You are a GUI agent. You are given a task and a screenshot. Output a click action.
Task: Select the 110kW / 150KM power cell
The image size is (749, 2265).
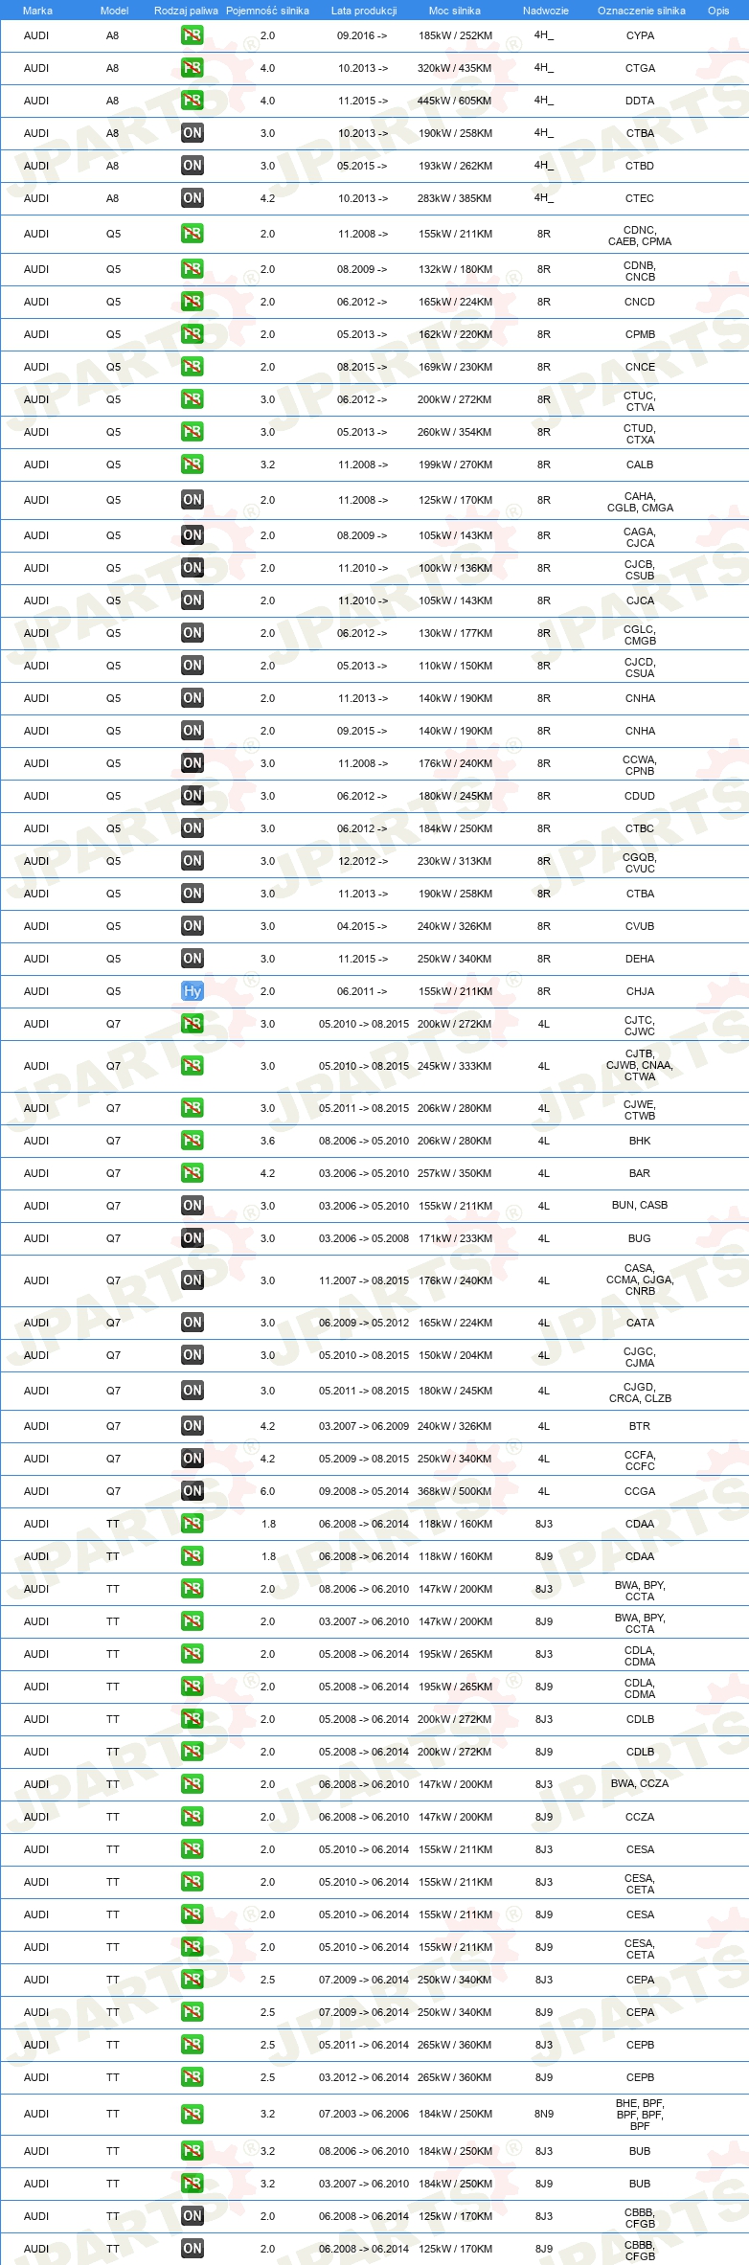click(455, 666)
